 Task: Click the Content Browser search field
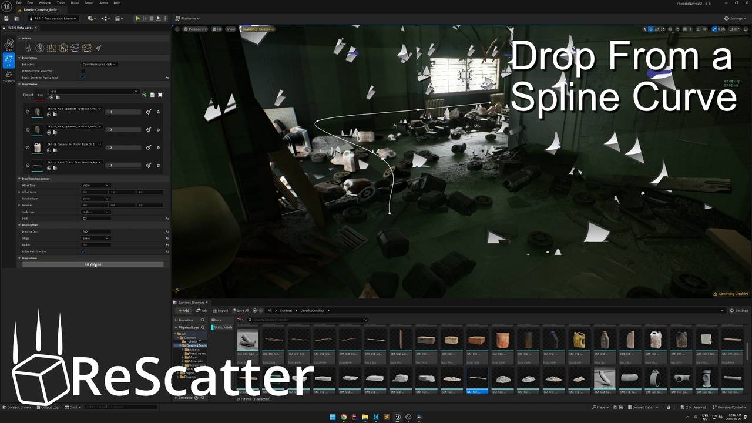click(x=305, y=320)
